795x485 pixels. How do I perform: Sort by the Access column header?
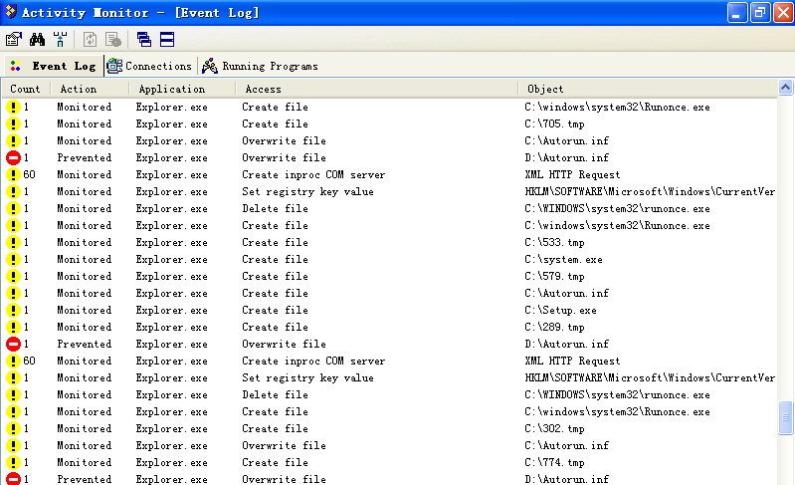(377, 89)
